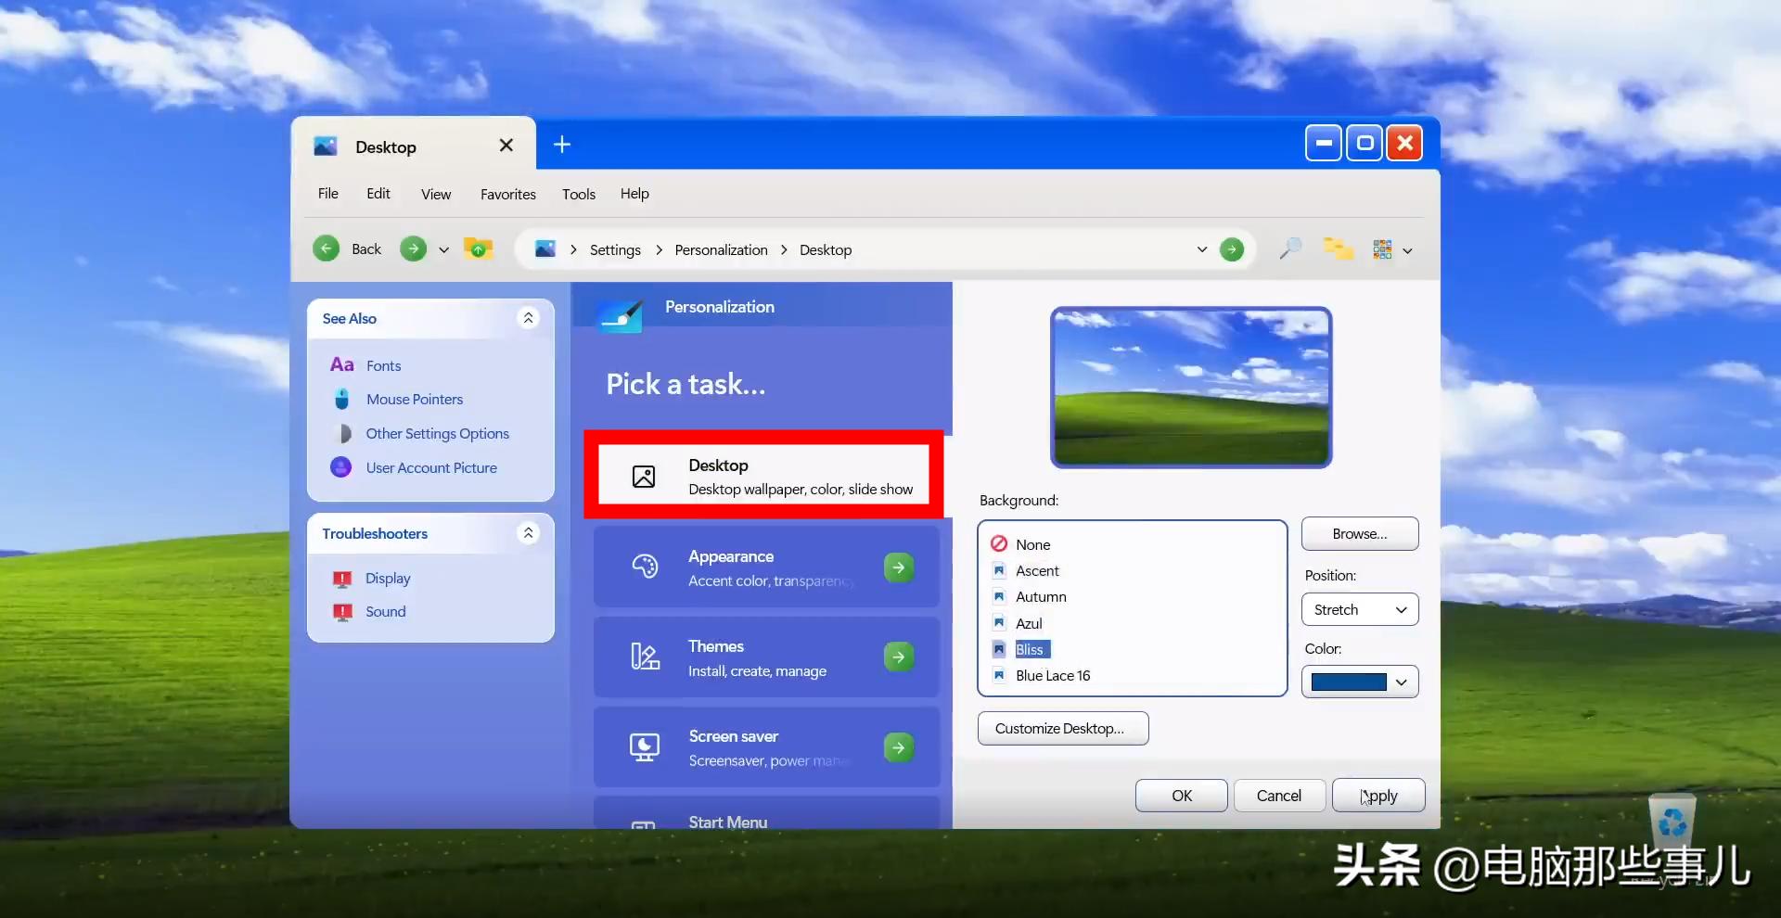Click the folder-up icon in the toolbar
1781x918 pixels.
click(477, 248)
